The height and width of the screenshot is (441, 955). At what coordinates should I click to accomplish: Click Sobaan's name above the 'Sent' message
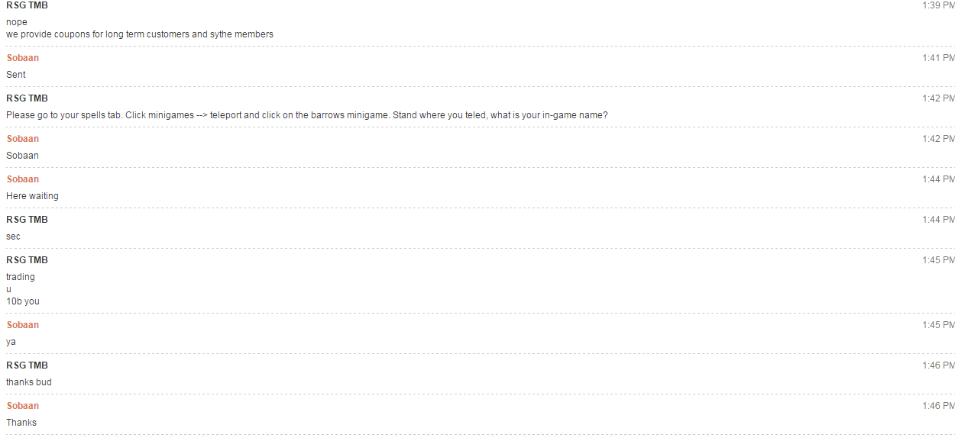pyautogui.click(x=23, y=58)
